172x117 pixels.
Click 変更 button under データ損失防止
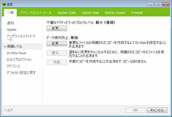point(57,44)
